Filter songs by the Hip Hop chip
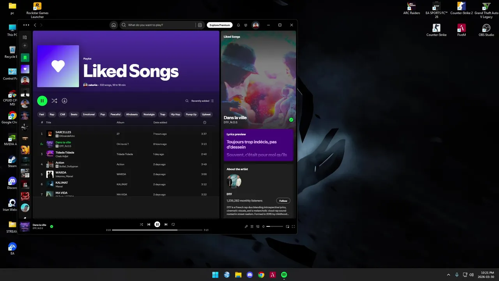This screenshot has width=499, height=281. coord(175,114)
